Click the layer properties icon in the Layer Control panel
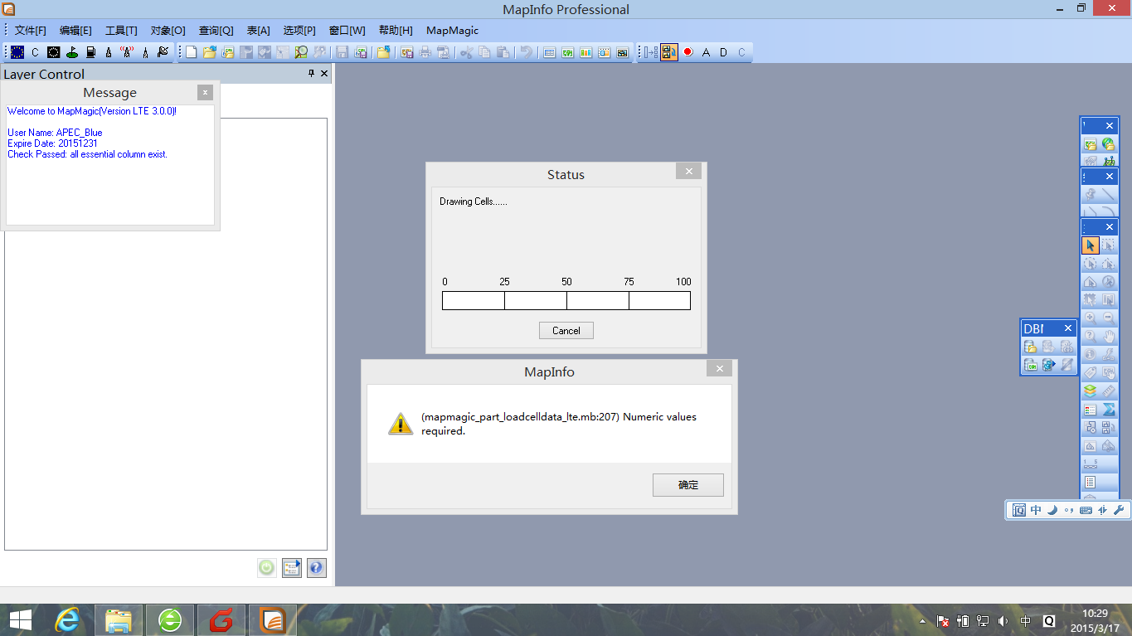 tap(291, 567)
